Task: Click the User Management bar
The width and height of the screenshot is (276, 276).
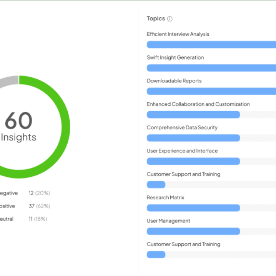Action: click(194, 231)
